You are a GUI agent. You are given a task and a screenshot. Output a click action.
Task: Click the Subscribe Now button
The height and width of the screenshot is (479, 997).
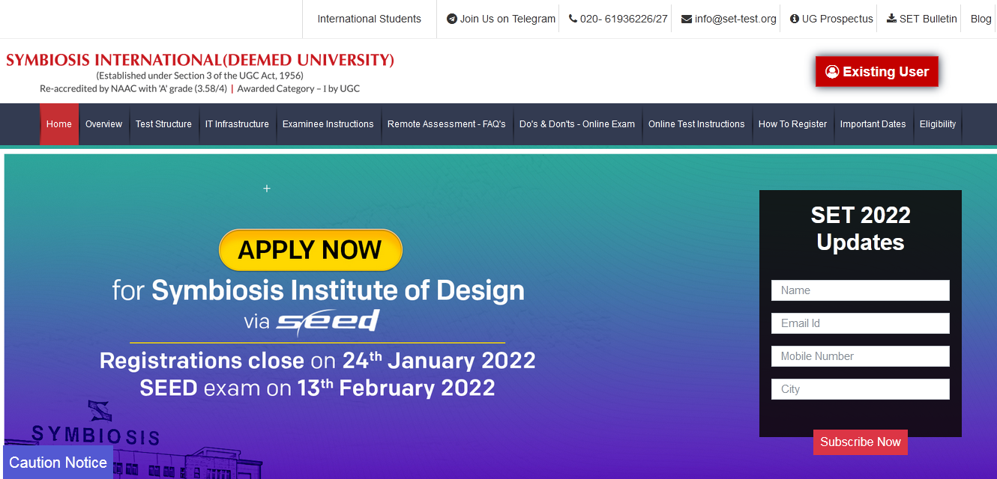coord(861,442)
